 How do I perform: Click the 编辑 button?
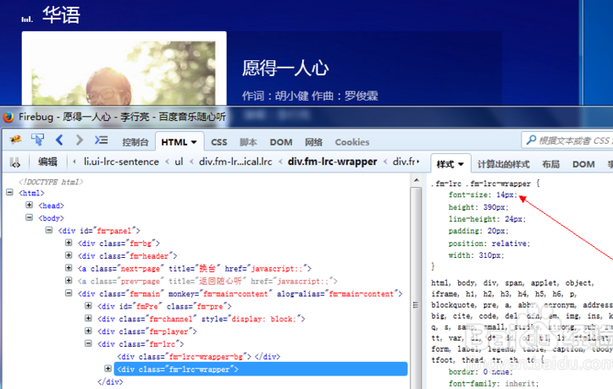(x=47, y=162)
